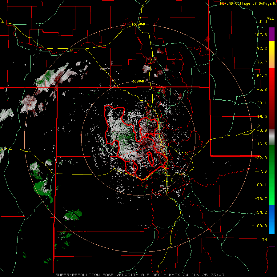Select the -47.6 legend value
The width and height of the screenshot is (277, 277).
pos(261,171)
